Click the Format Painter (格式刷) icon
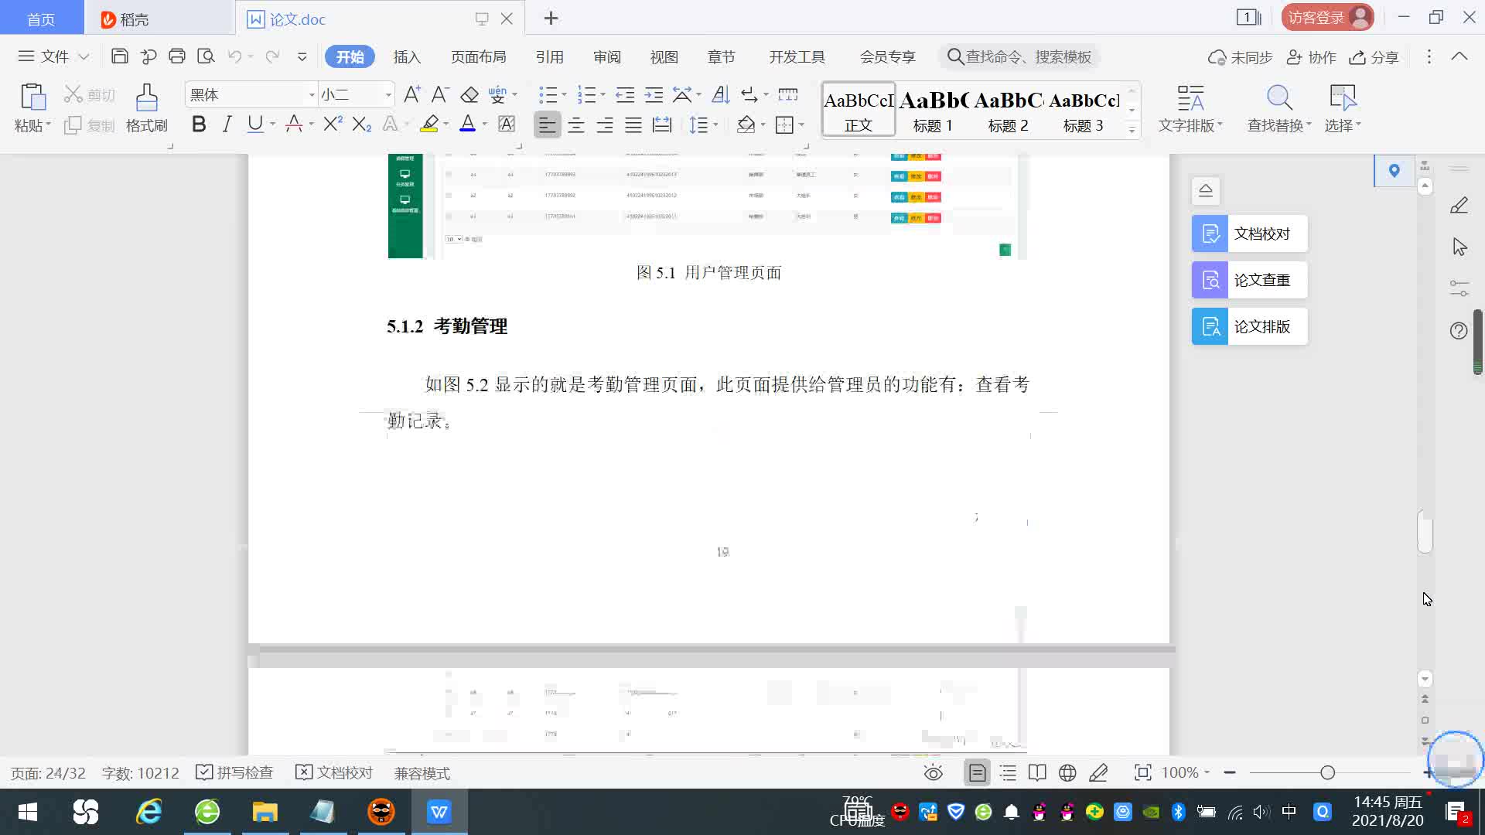This screenshot has width=1485, height=835. tap(146, 99)
